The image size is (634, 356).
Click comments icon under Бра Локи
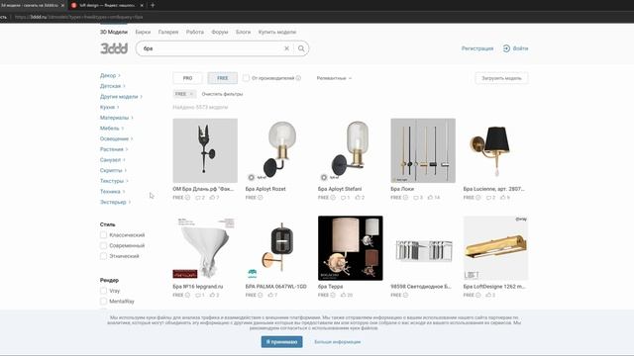416,198
